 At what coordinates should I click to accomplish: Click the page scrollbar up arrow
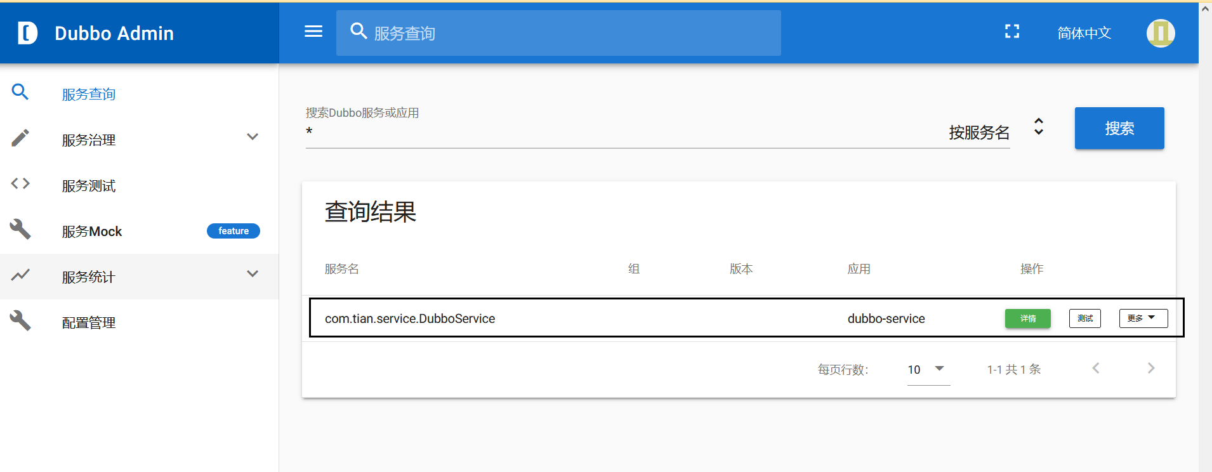(1205, 9)
